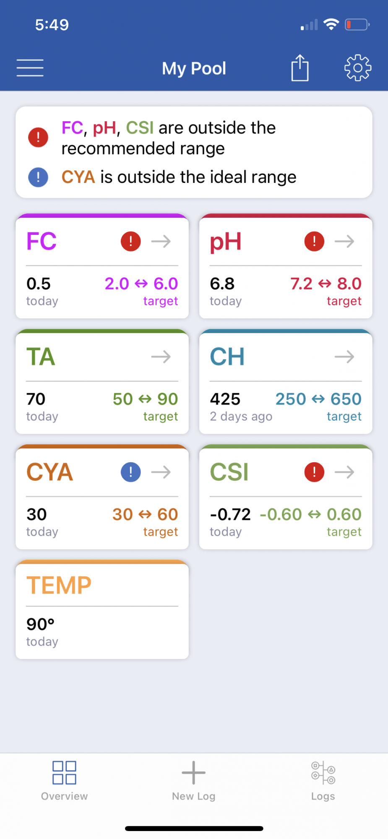Switch to the Logs tab

[323, 781]
